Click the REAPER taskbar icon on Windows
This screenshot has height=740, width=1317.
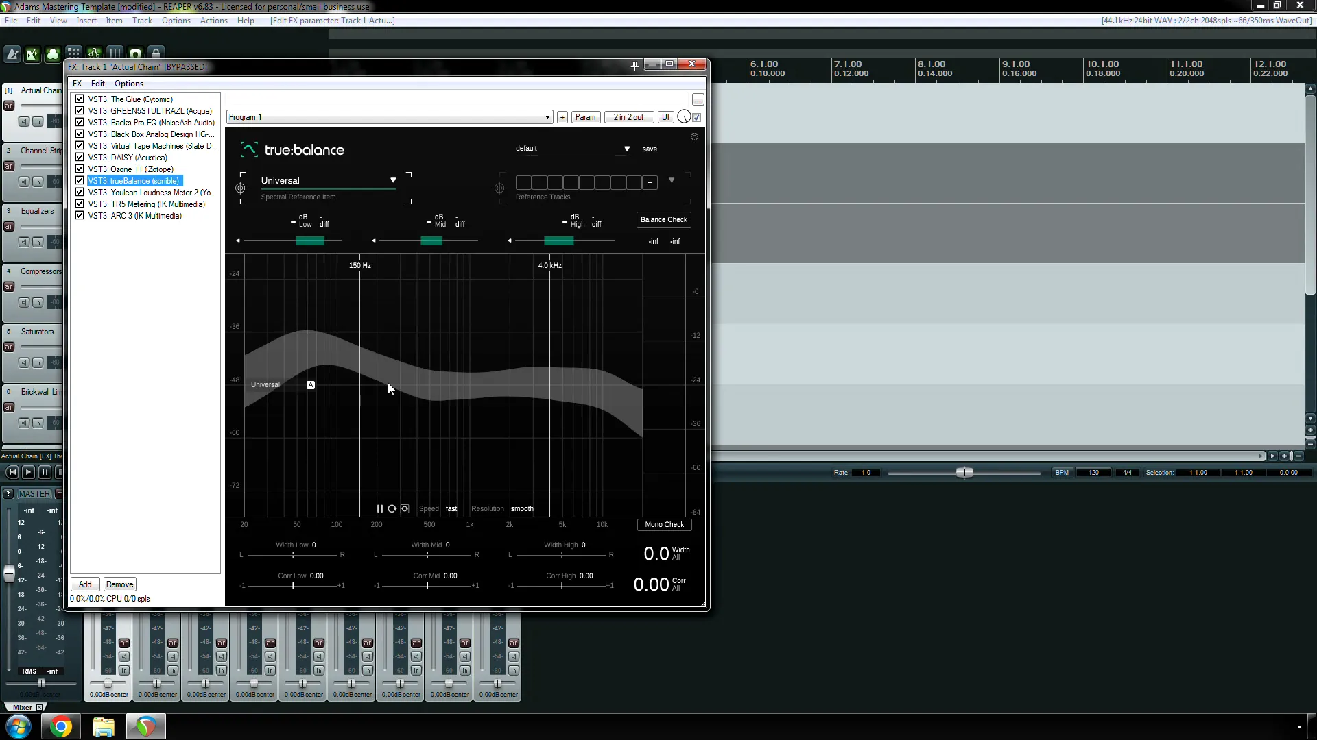point(145,726)
